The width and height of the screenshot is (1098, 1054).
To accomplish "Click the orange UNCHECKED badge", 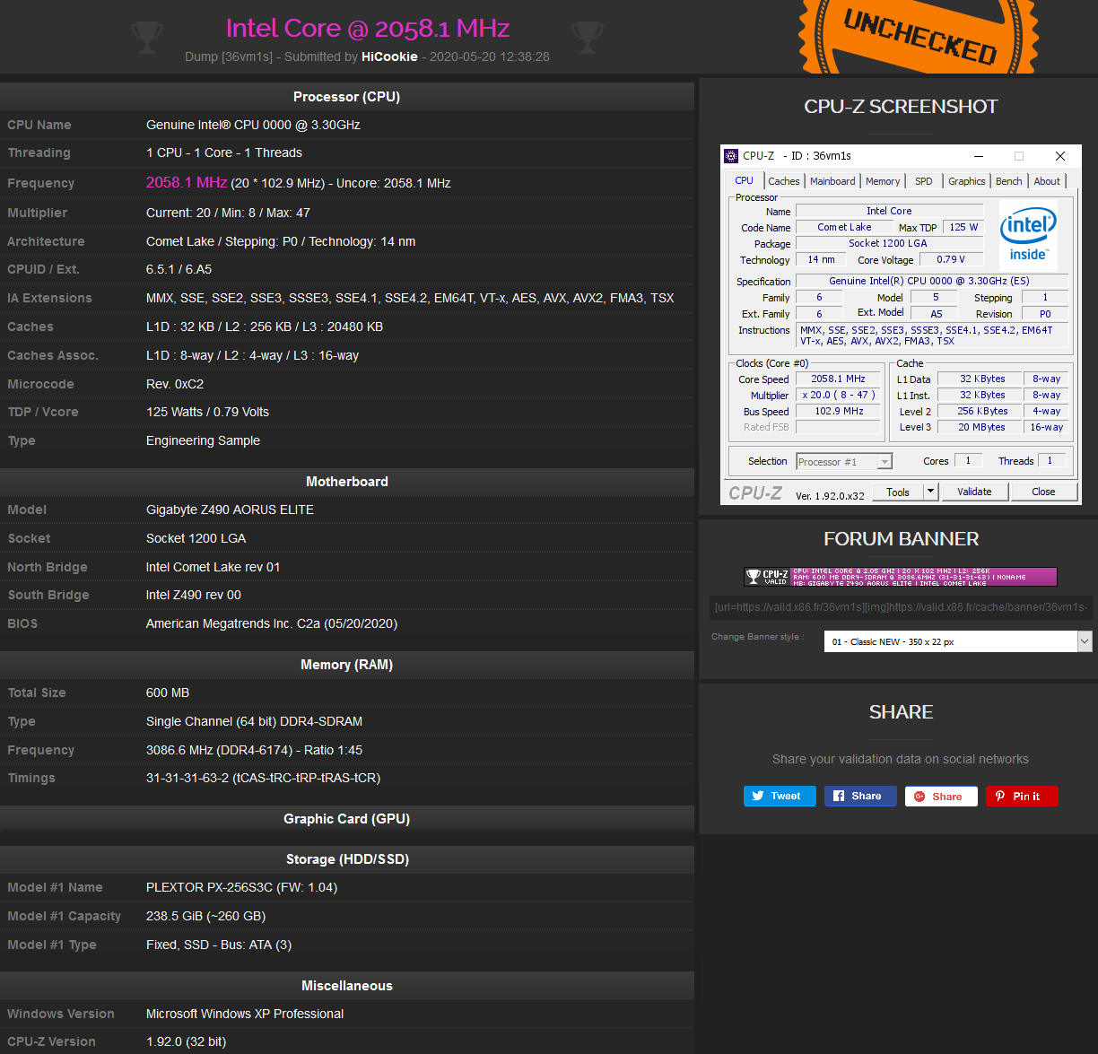I will pos(919,36).
